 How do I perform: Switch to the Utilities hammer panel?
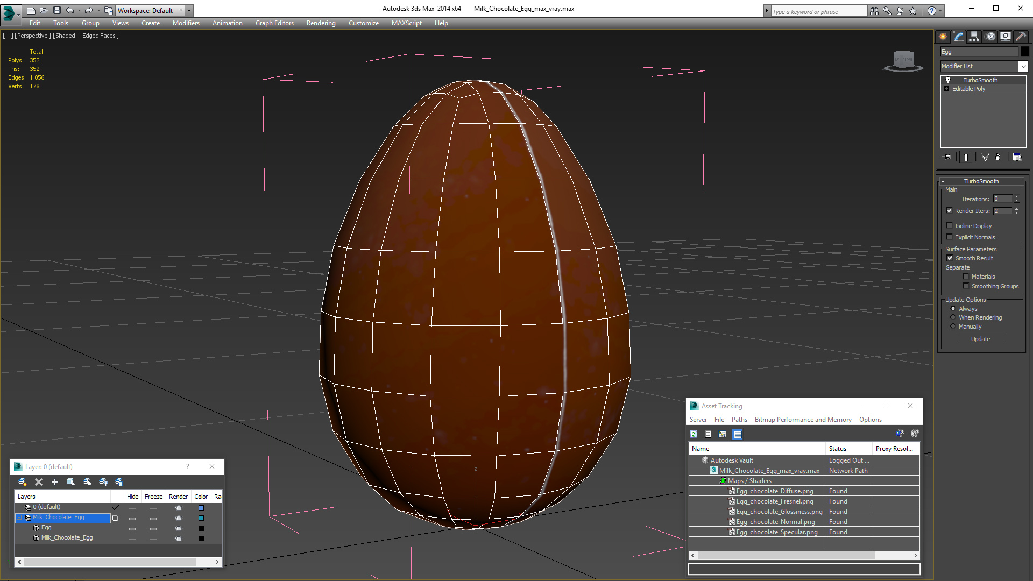(x=1021, y=37)
